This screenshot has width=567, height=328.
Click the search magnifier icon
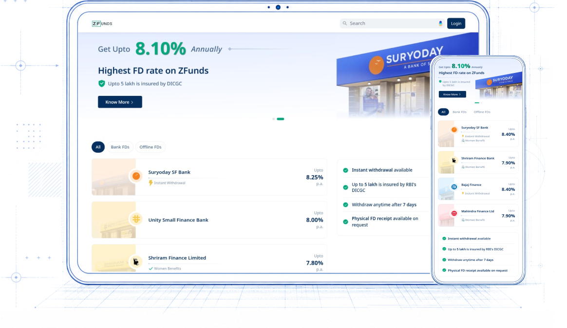[345, 23]
